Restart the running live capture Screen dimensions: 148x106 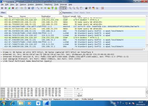coord(17,8)
